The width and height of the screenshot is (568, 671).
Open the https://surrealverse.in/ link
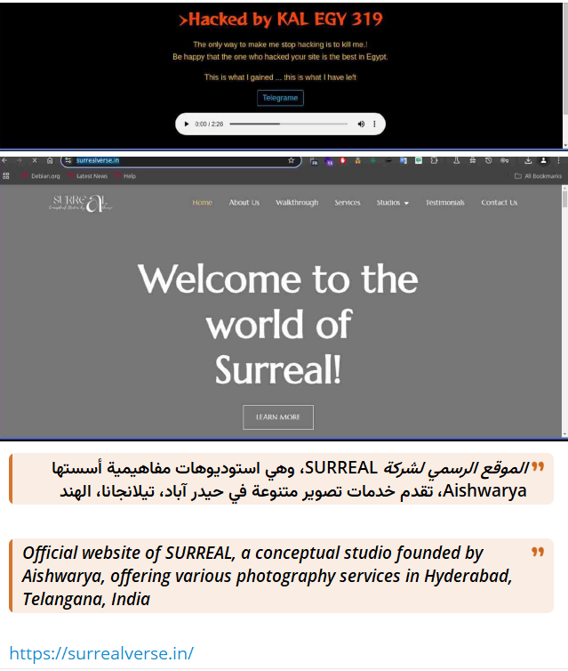click(x=101, y=653)
